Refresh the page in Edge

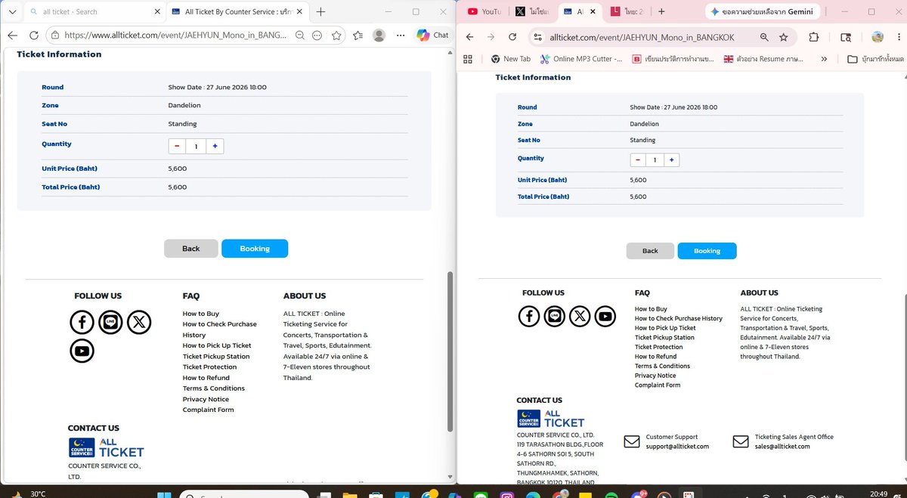(x=34, y=36)
